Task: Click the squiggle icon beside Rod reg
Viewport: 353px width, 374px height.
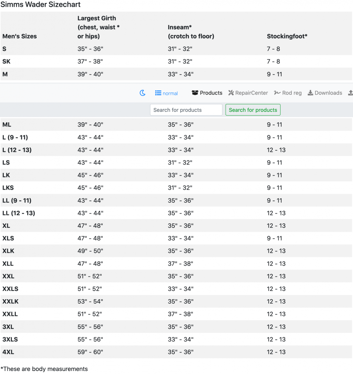Action: (x=277, y=93)
